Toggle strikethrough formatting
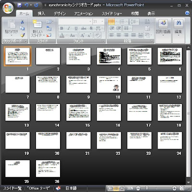Screen dimensions: 192x192 84,28
